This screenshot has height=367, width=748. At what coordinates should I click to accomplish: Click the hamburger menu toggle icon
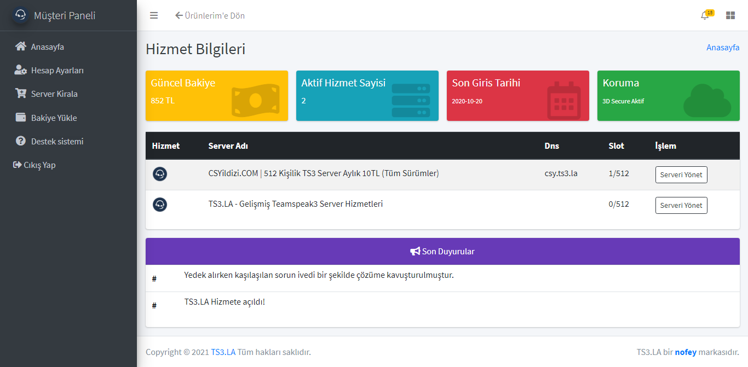pos(154,15)
